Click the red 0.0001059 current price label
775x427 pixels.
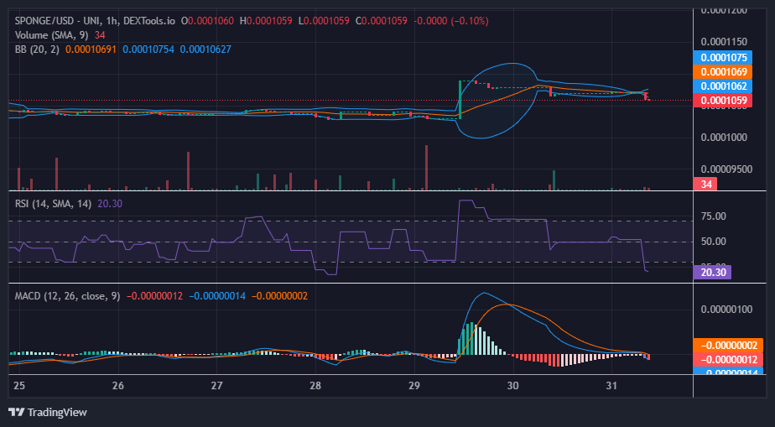tap(723, 101)
